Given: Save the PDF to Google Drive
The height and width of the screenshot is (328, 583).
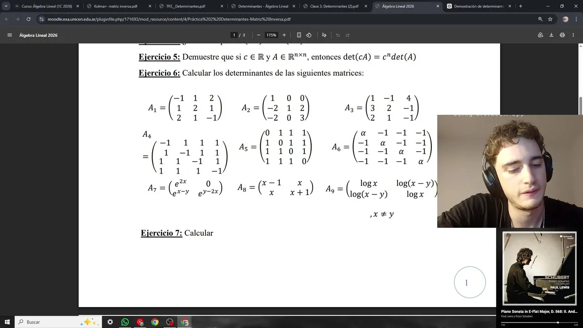Looking at the screenshot, I should [x=541, y=35].
